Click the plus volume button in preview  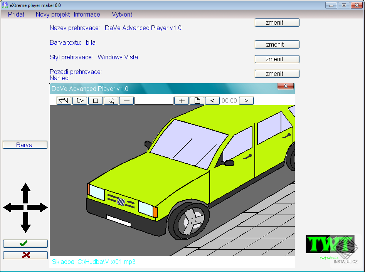pyautogui.click(x=182, y=101)
